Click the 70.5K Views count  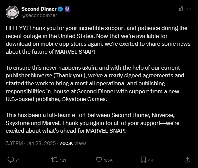pyautogui.click(x=73, y=143)
